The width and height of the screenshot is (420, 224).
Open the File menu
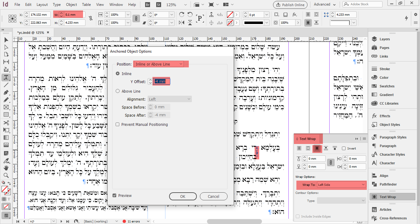17,5
